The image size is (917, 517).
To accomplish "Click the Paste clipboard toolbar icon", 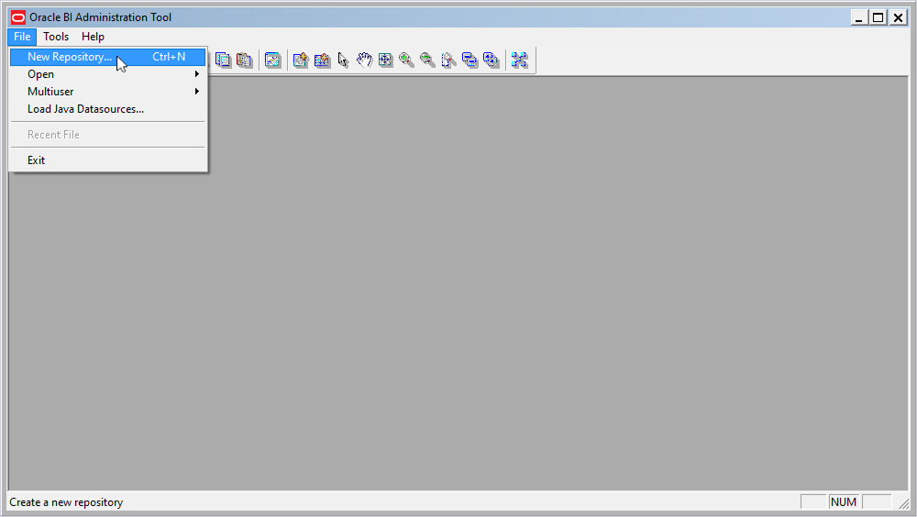I will point(245,60).
